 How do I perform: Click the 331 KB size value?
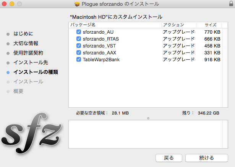tap(212, 53)
